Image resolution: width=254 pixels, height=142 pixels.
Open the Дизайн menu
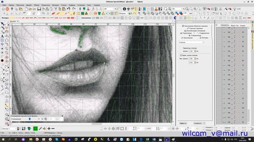click(29, 5)
